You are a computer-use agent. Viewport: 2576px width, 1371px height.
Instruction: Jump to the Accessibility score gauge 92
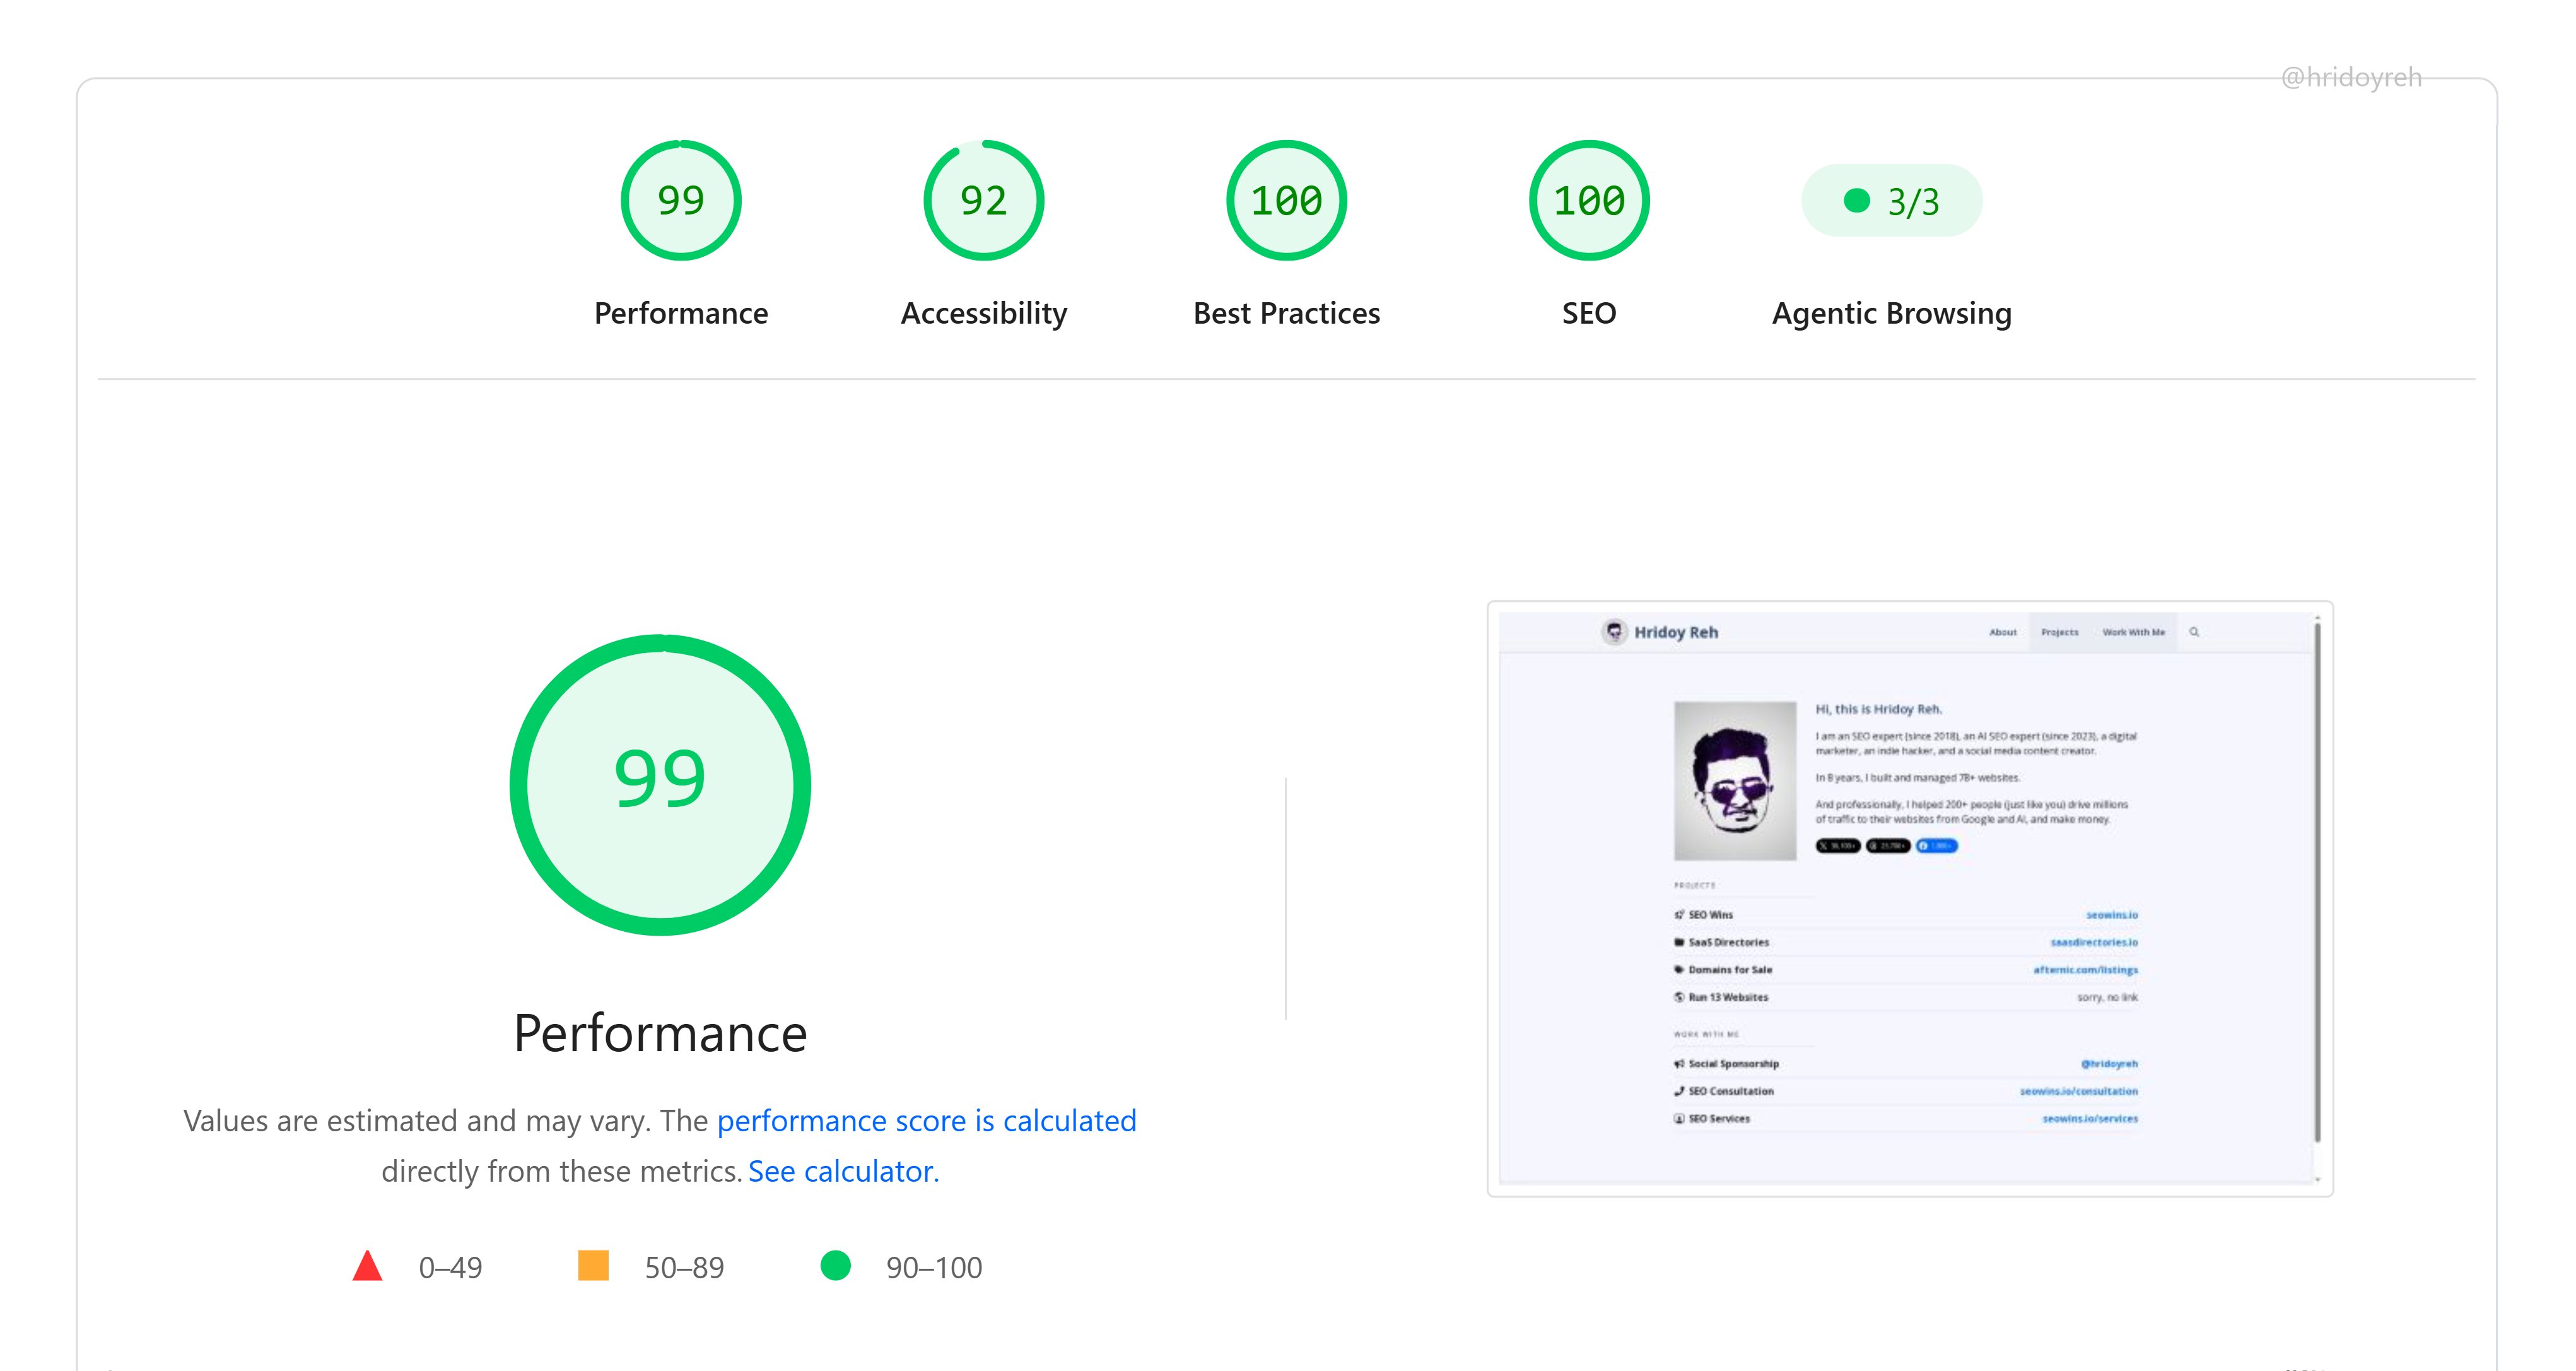[984, 200]
